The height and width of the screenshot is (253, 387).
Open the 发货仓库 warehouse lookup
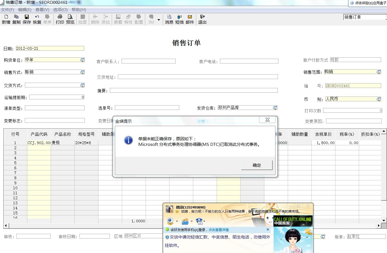tap(275, 107)
